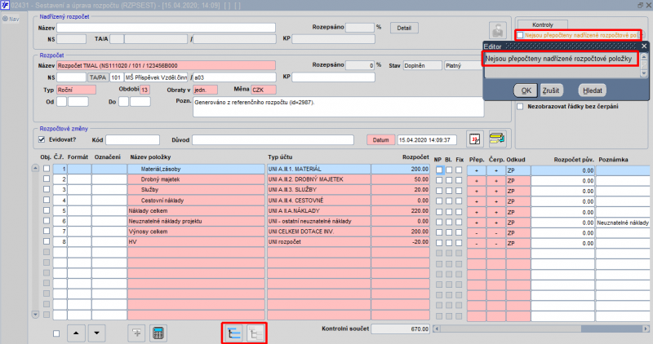Viewport: 653px width, 344px height.
Task: Toggle NP checkbox in Materiál,zásoby row
Action: pyautogui.click(x=439, y=170)
